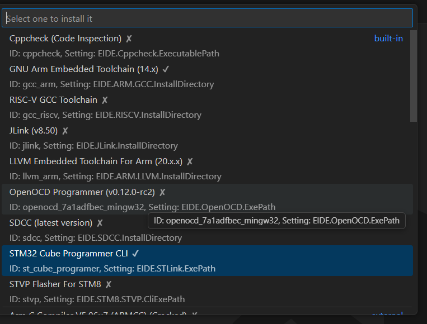The width and height of the screenshot is (427, 324).
Task: Click the built-in group label
Action: pyautogui.click(x=388, y=39)
